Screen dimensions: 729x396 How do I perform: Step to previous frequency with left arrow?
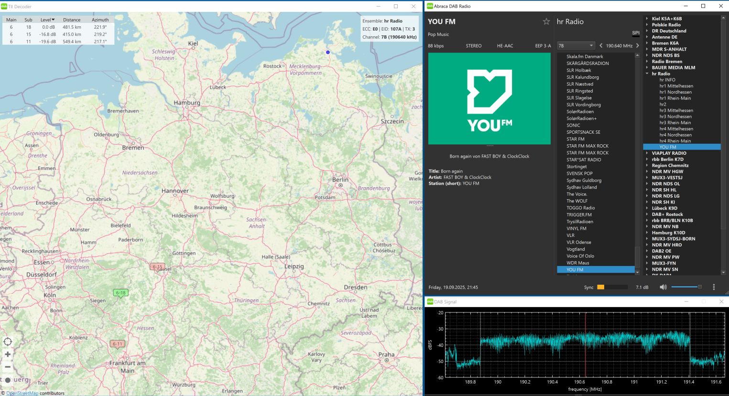pyautogui.click(x=601, y=46)
